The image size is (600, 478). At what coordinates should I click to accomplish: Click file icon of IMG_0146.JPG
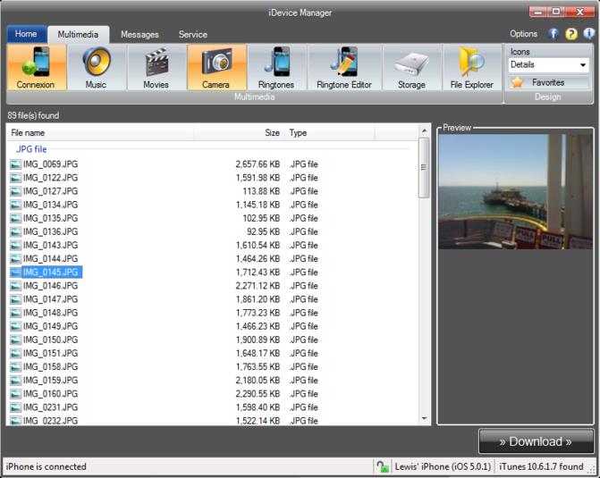[16, 286]
